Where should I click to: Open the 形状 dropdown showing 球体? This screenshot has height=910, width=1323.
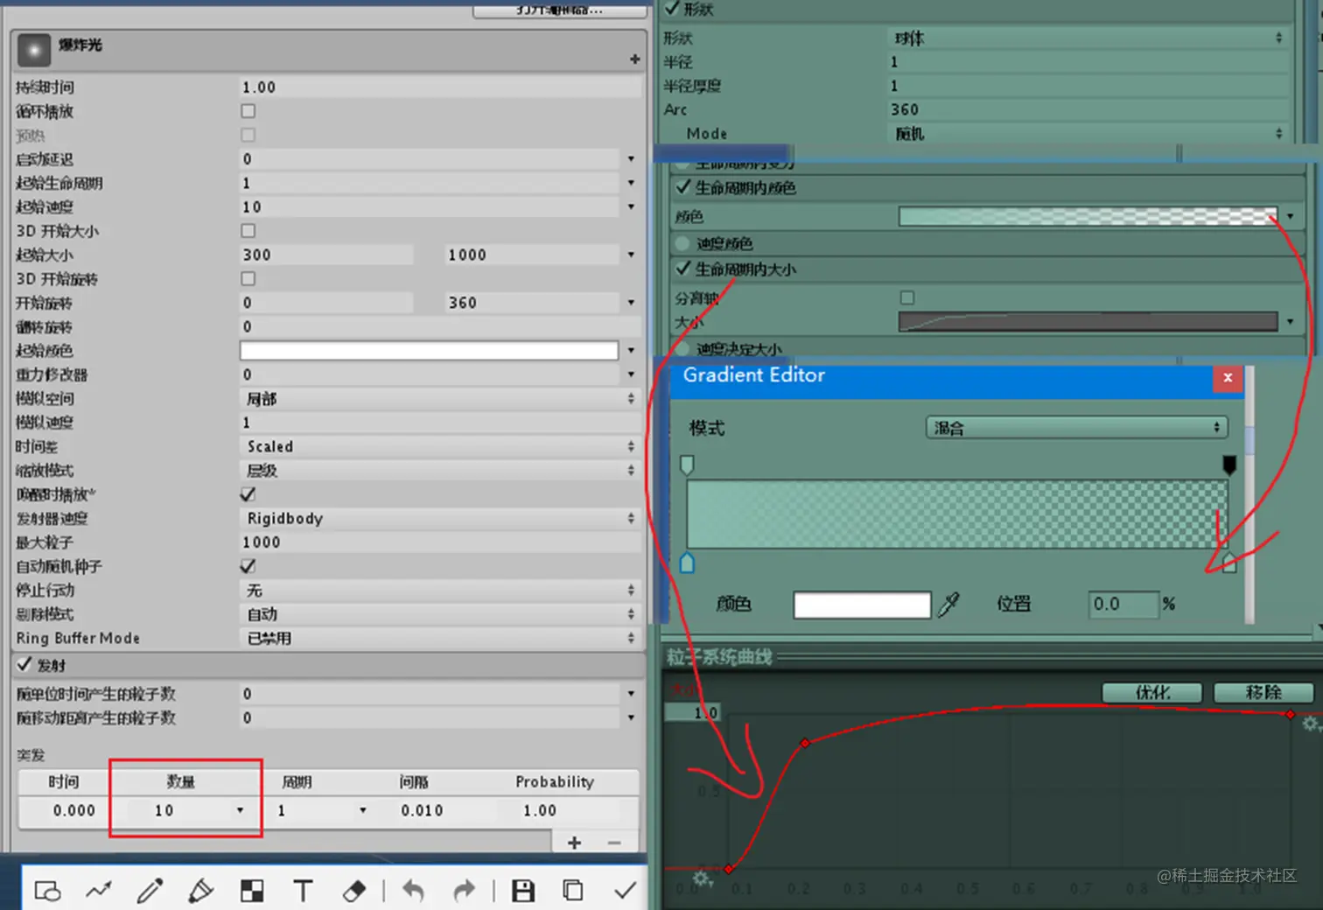pos(1089,38)
